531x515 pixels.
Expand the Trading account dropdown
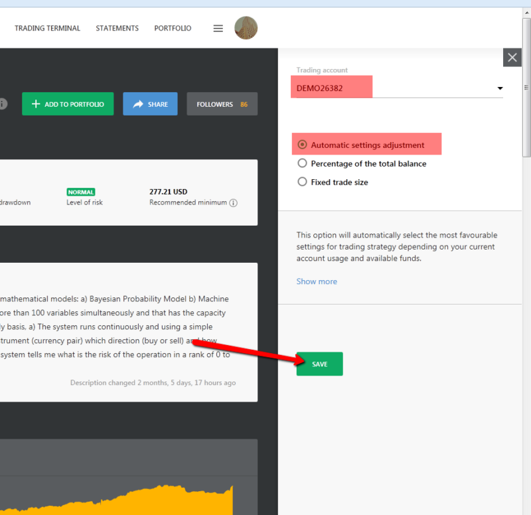[x=400, y=88]
